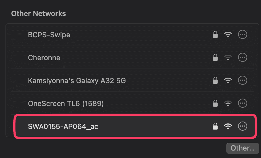Click lock icon on OneScreen TL6 row

[215, 103]
